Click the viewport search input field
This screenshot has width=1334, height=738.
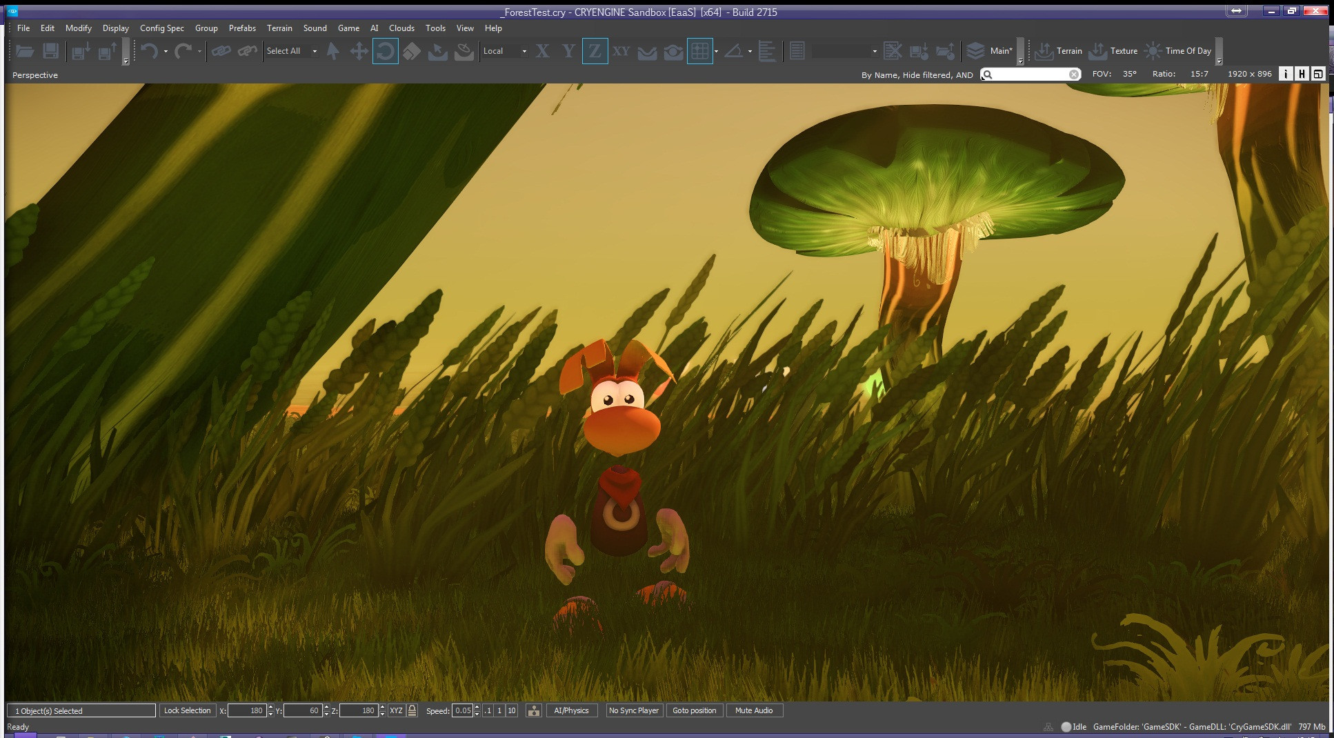(1030, 74)
